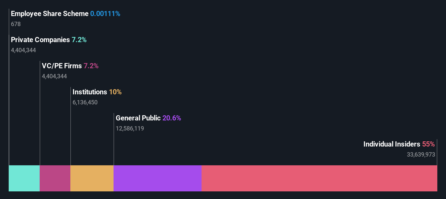Screen dimensions: 446x199
Task: Click the magenta VC/PE Firms bar segment
Action: coord(55,178)
